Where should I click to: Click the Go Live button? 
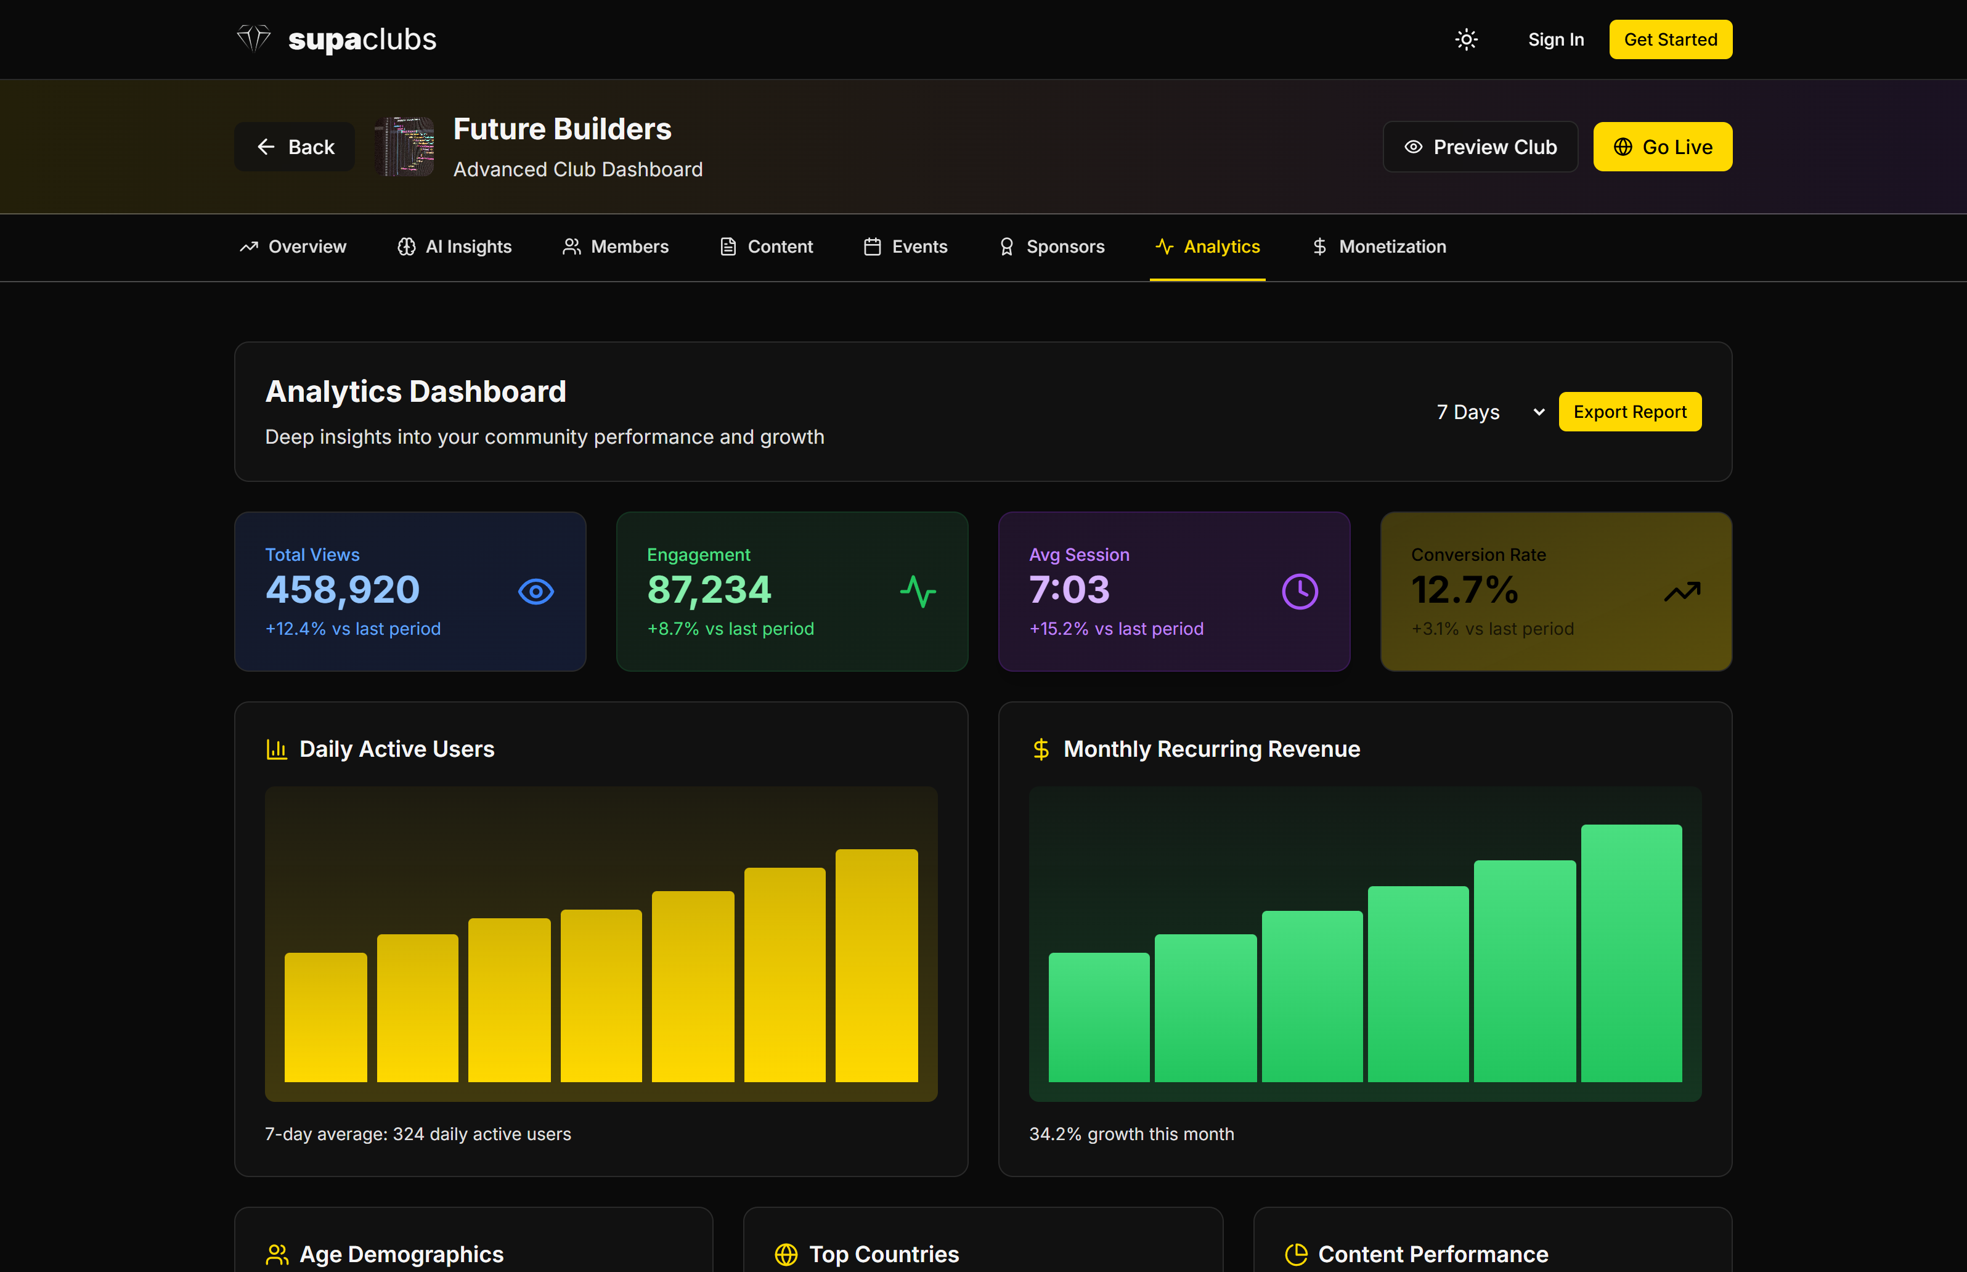coord(1661,147)
